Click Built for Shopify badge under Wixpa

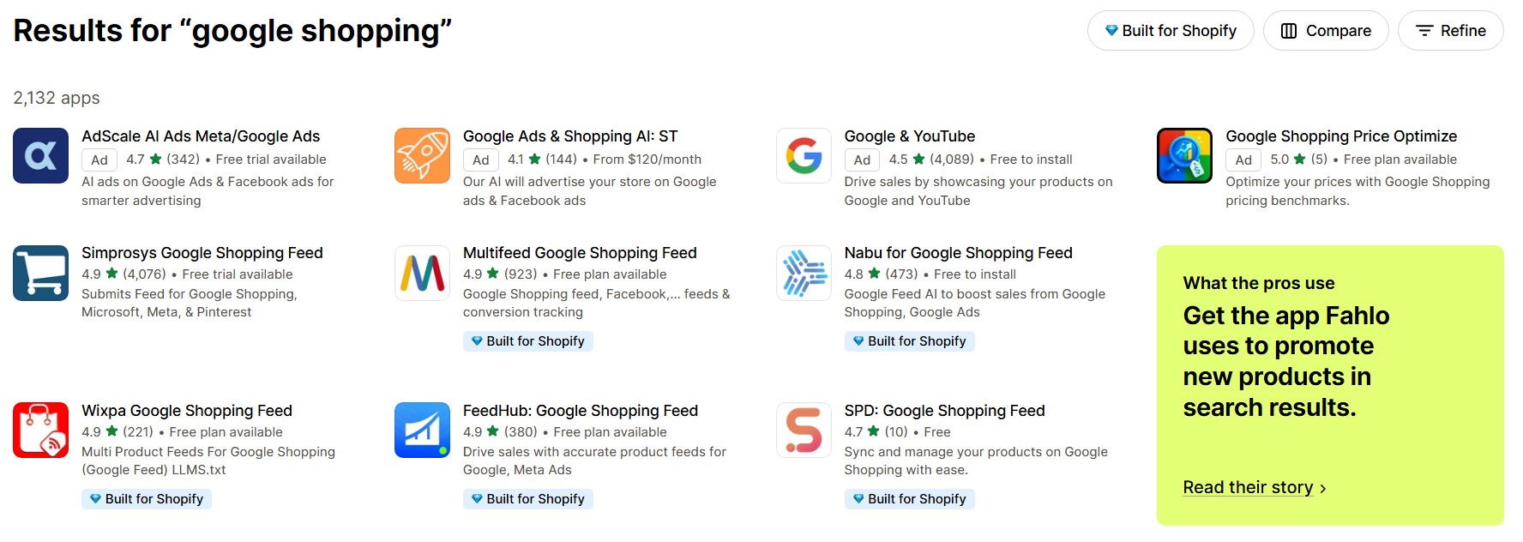click(x=147, y=499)
